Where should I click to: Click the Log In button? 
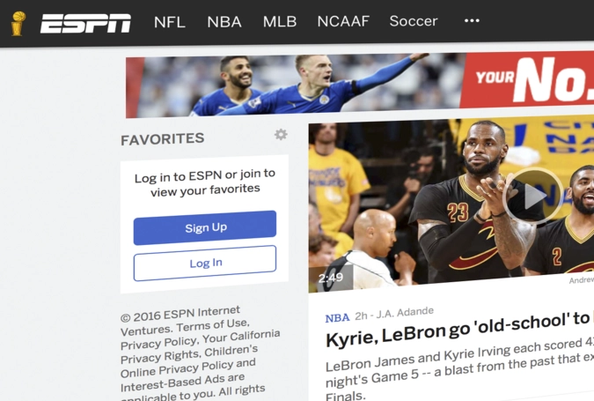coord(205,263)
